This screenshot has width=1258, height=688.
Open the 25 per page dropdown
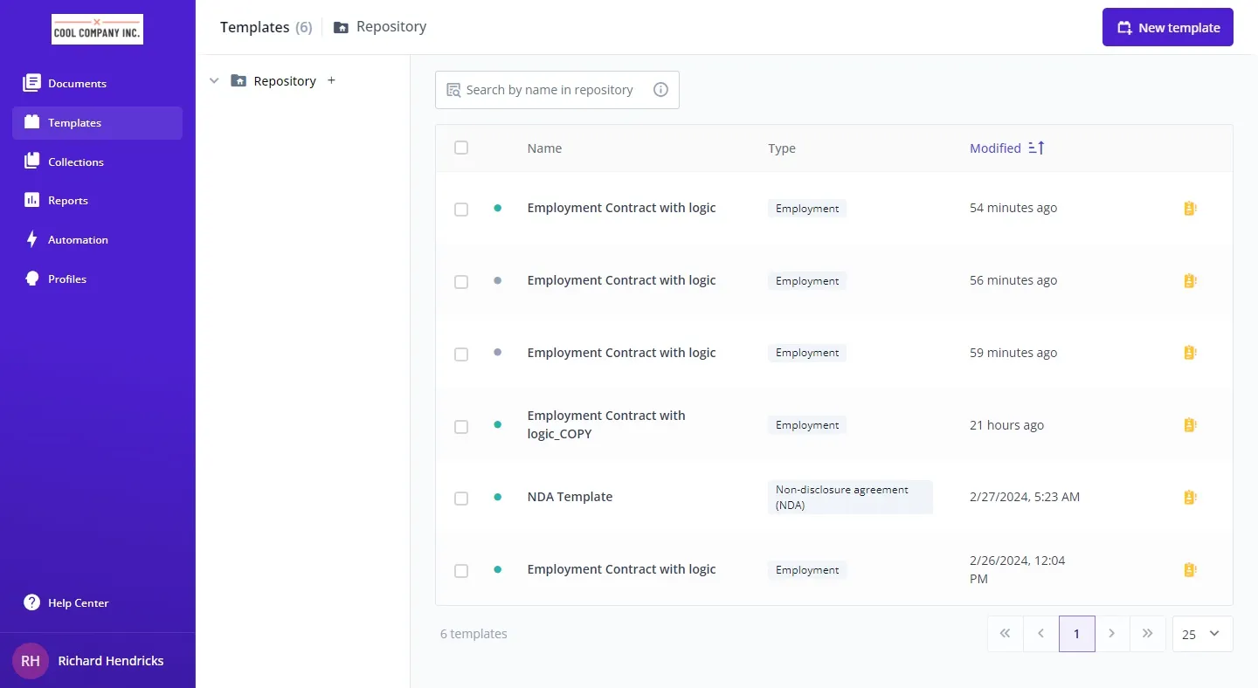[1202, 634]
